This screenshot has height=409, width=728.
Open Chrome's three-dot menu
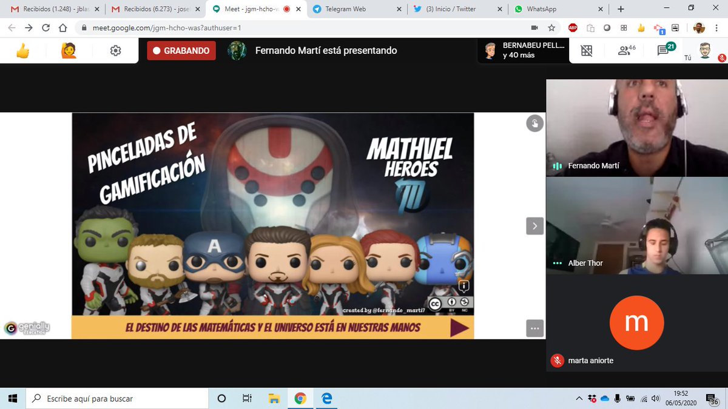coord(718,28)
